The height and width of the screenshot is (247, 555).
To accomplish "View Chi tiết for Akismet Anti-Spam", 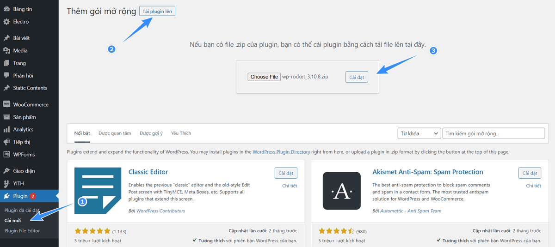I will click(x=534, y=186).
